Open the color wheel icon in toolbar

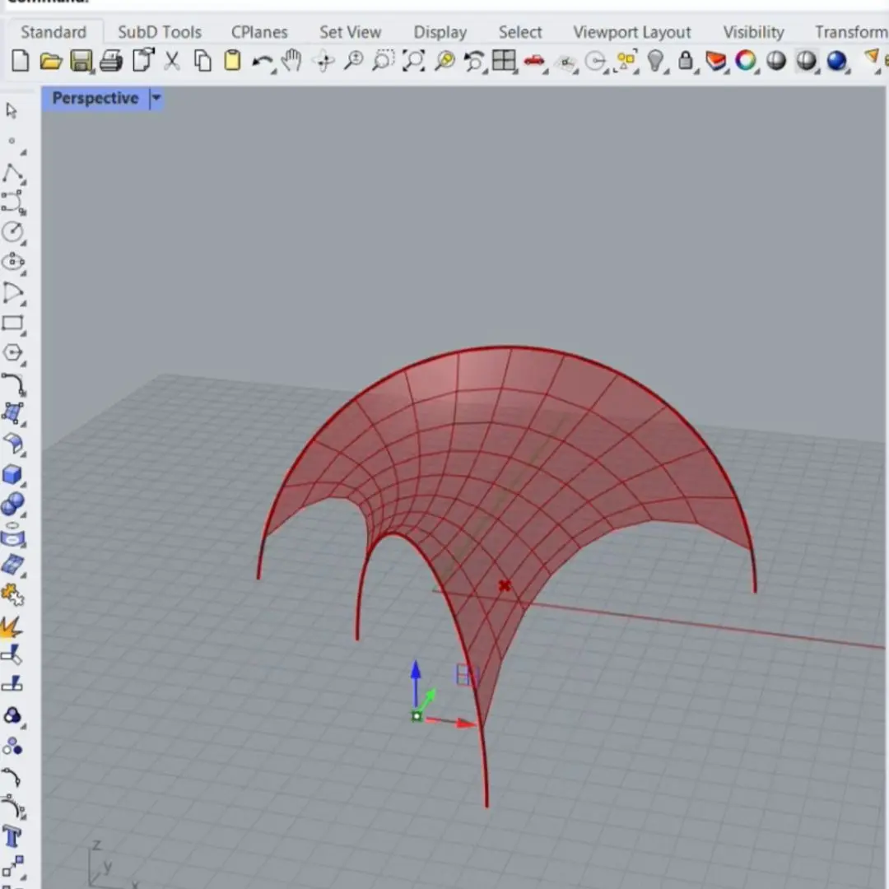coord(746,62)
